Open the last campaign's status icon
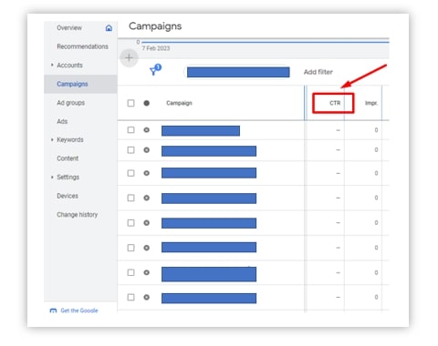This screenshot has width=438, height=346. [x=146, y=297]
